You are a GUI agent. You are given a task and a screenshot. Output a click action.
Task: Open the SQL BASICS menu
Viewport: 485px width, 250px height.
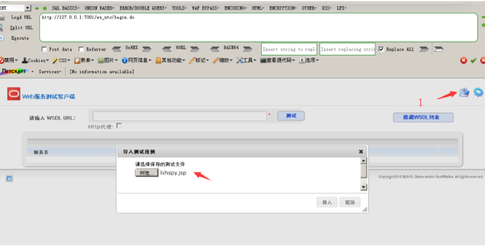[66, 8]
